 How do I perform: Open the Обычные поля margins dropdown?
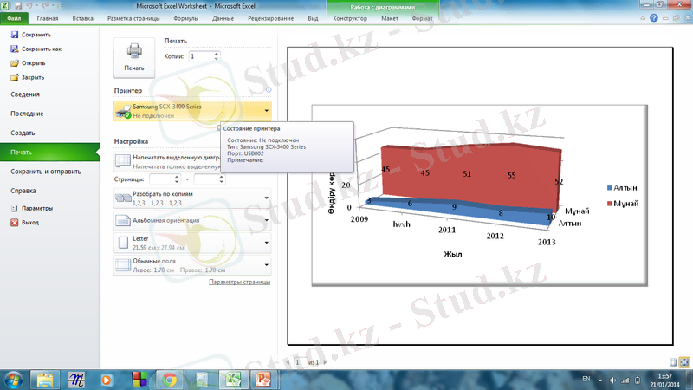pyautogui.click(x=267, y=264)
